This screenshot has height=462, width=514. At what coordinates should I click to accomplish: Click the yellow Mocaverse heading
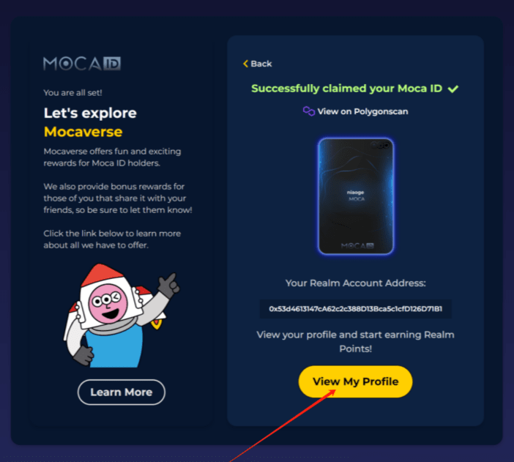pyautogui.click(x=83, y=132)
